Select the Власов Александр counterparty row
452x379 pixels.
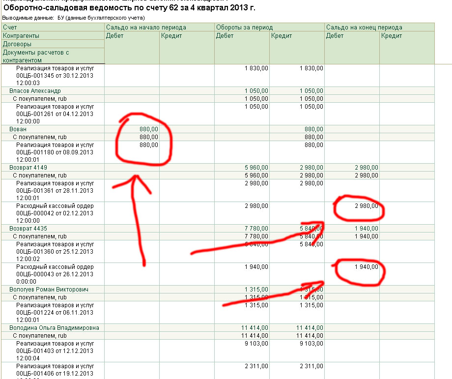(x=35, y=91)
